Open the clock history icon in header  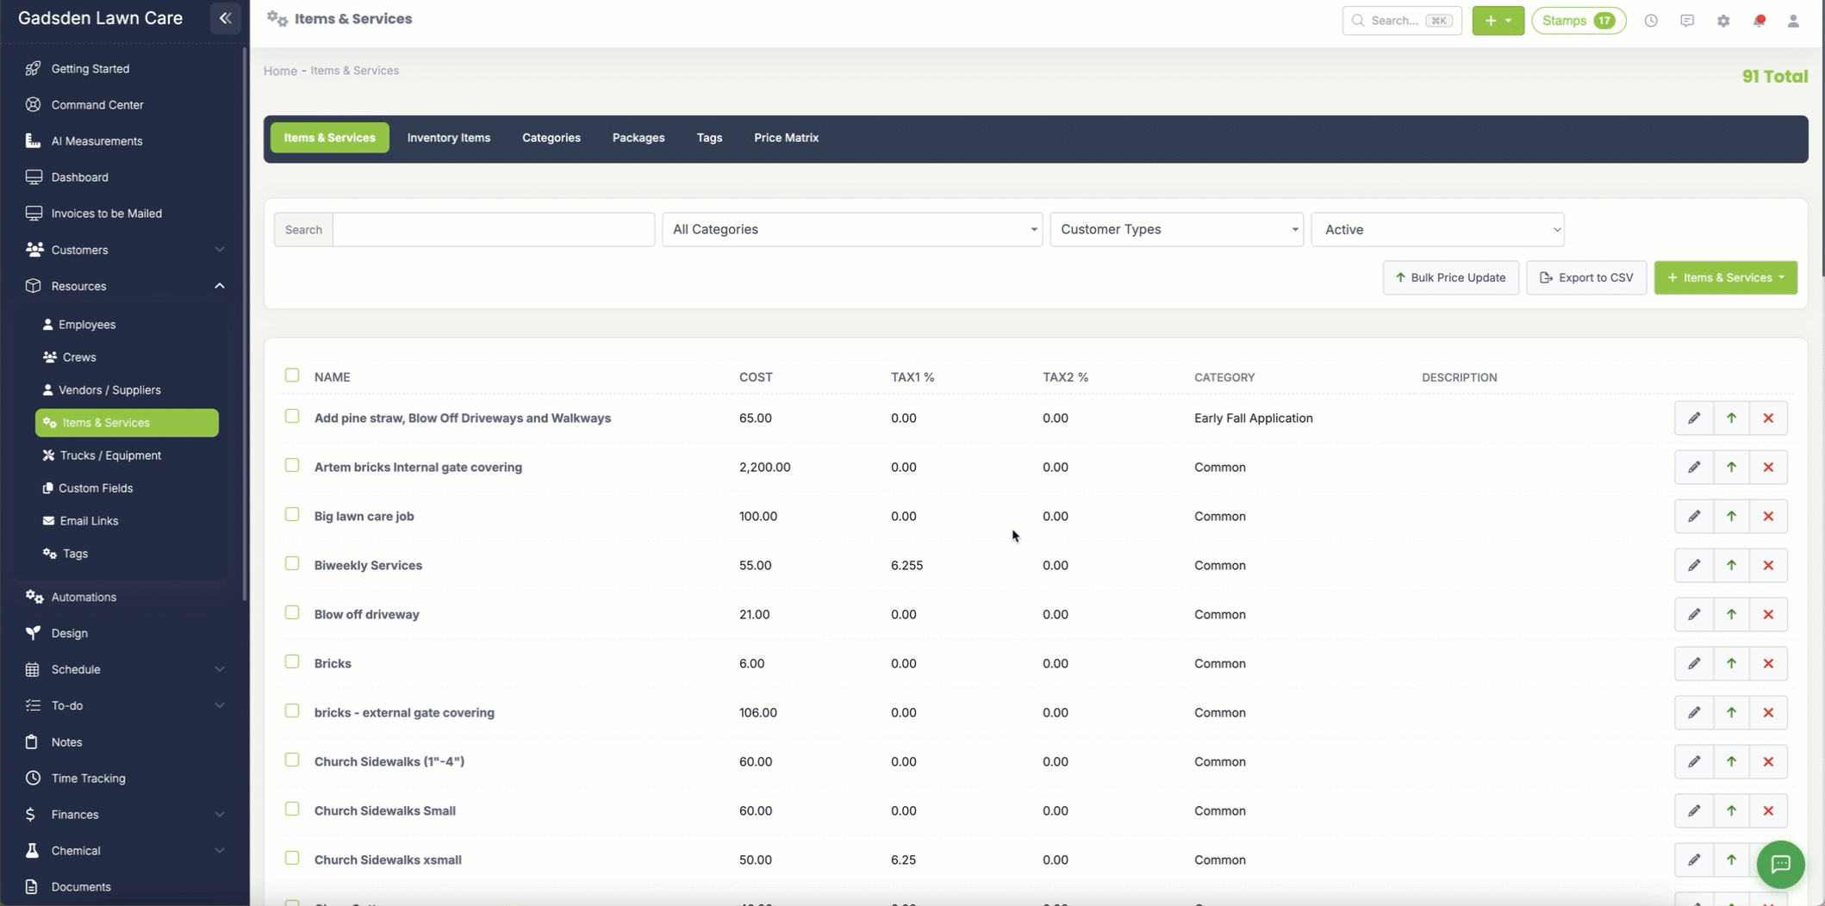pos(1651,21)
